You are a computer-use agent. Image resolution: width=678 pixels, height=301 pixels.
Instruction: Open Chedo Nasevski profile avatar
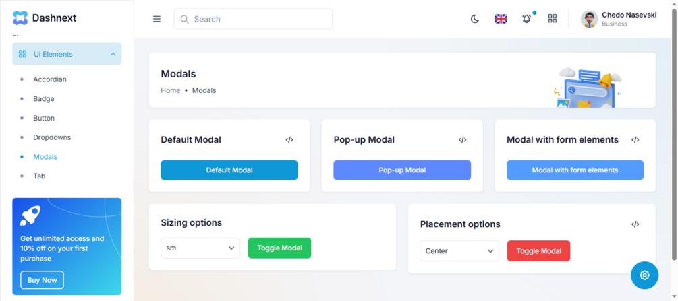[x=589, y=19]
